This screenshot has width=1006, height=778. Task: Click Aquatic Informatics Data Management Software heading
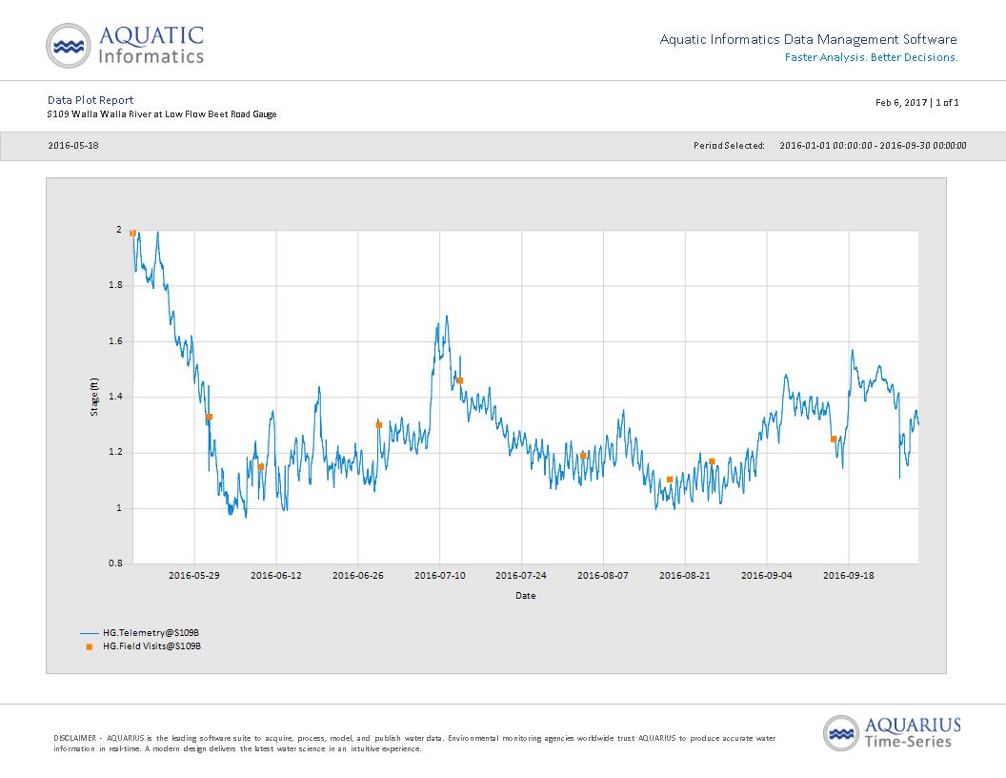click(x=809, y=39)
